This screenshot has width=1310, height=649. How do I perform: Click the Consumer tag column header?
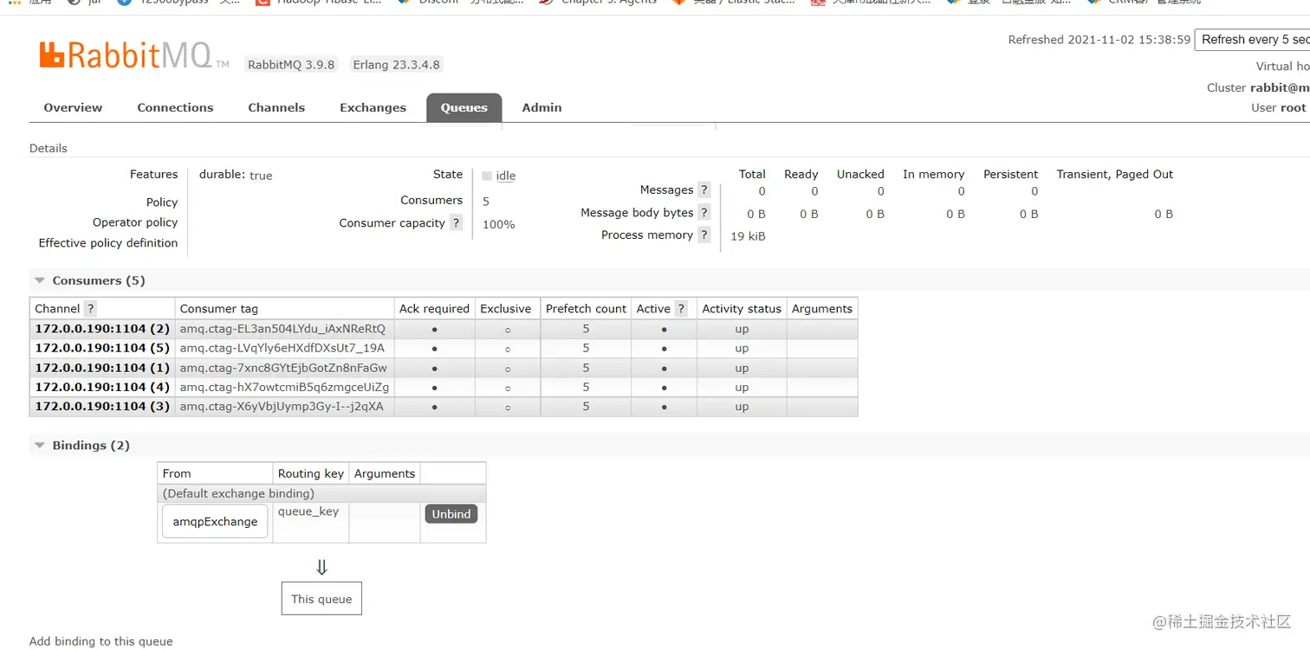[284, 309]
